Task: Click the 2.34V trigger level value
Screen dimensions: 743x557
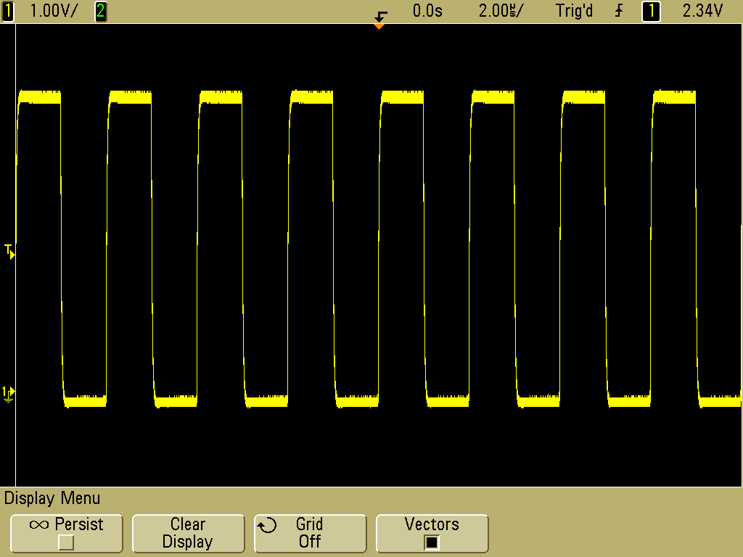Action: 702,11
